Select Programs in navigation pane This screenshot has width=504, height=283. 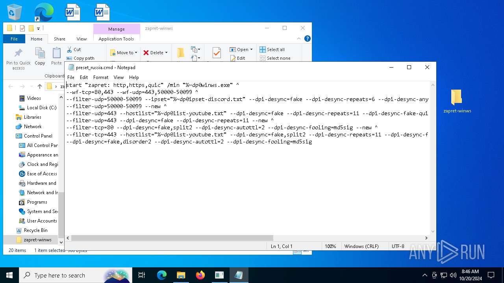click(x=37, y=202)
